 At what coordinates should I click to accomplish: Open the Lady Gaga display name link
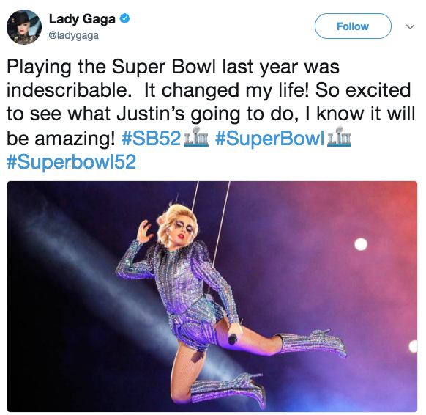click(82, 19)
